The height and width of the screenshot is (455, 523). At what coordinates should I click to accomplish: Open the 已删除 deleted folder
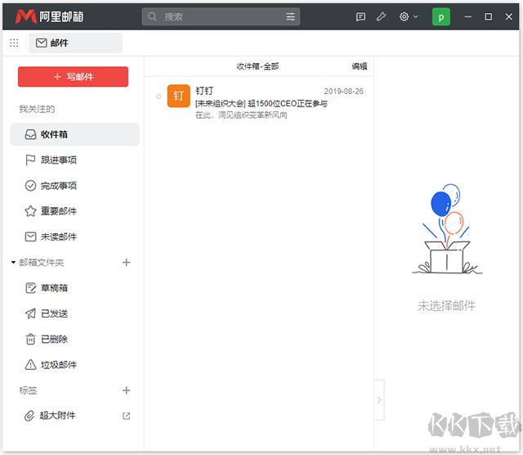tap(75, 339)
